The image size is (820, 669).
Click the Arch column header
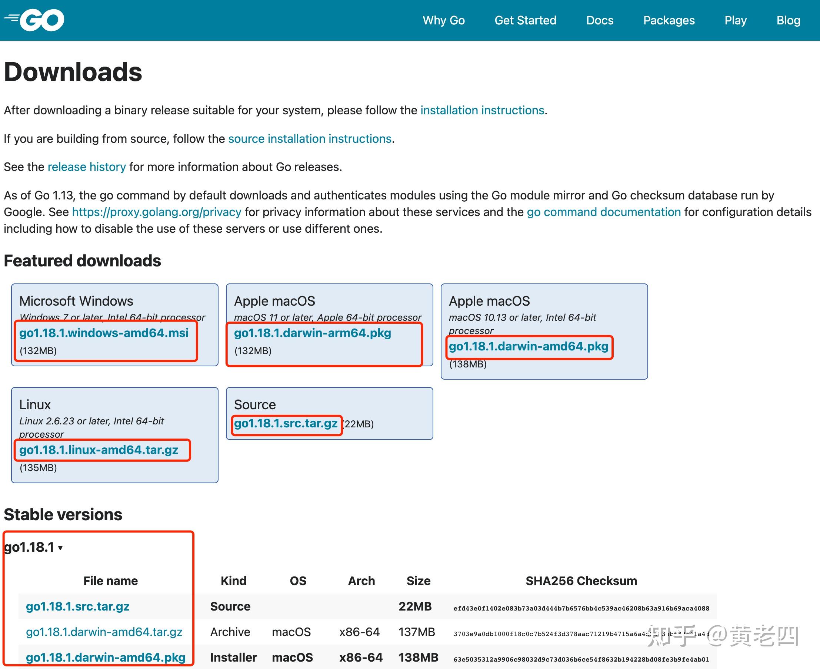pyautogui.click(x=361, y=581)
